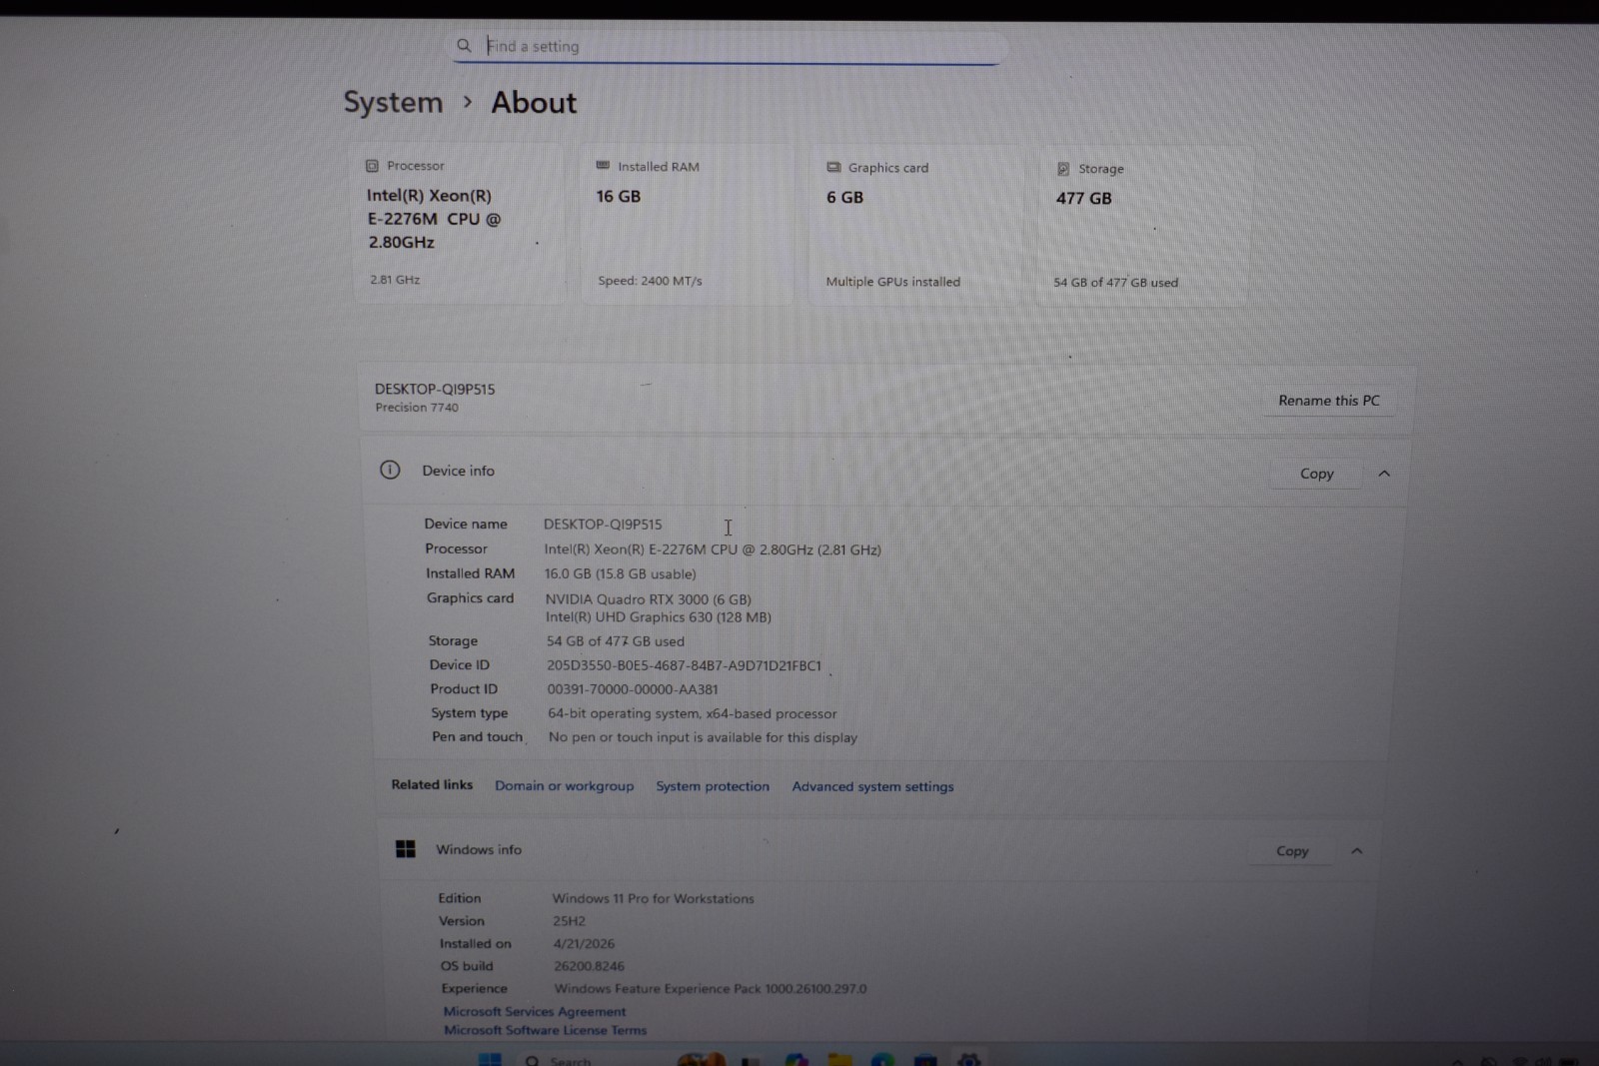
Task: Click the Windows logo beside Windows info
Action: [405, 849]
